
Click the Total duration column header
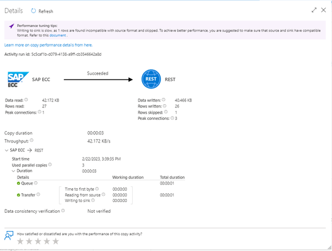[172, 177]
